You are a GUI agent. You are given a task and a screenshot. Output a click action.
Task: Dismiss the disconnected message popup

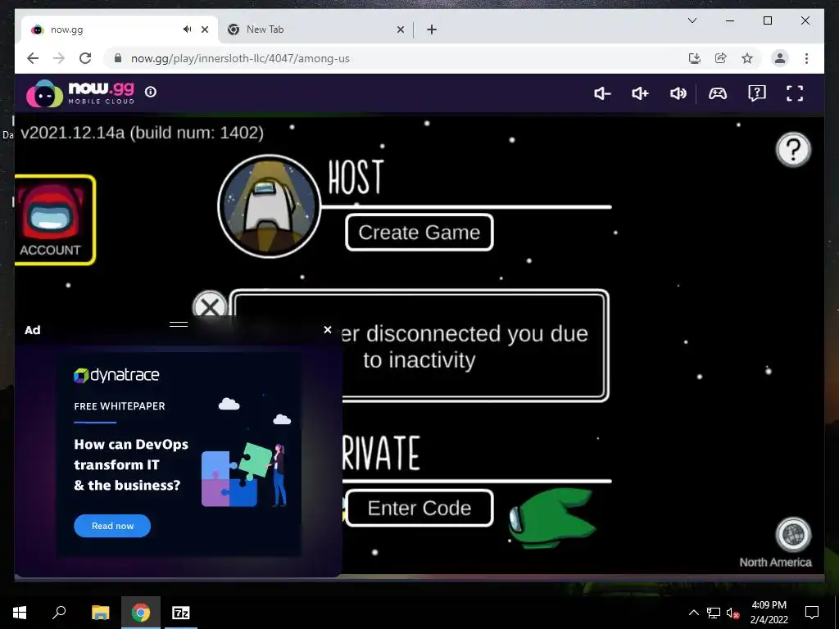[209, 306]
